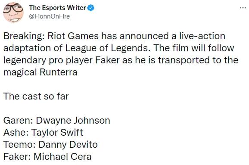Click the Faker: Michael Cera line
The width and height of the screenshot is (249, 165).
[47, 157]
